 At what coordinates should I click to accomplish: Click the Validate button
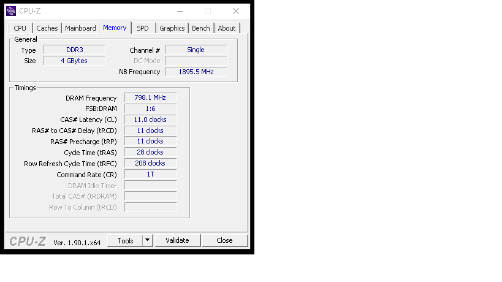(x=178, y=240)
